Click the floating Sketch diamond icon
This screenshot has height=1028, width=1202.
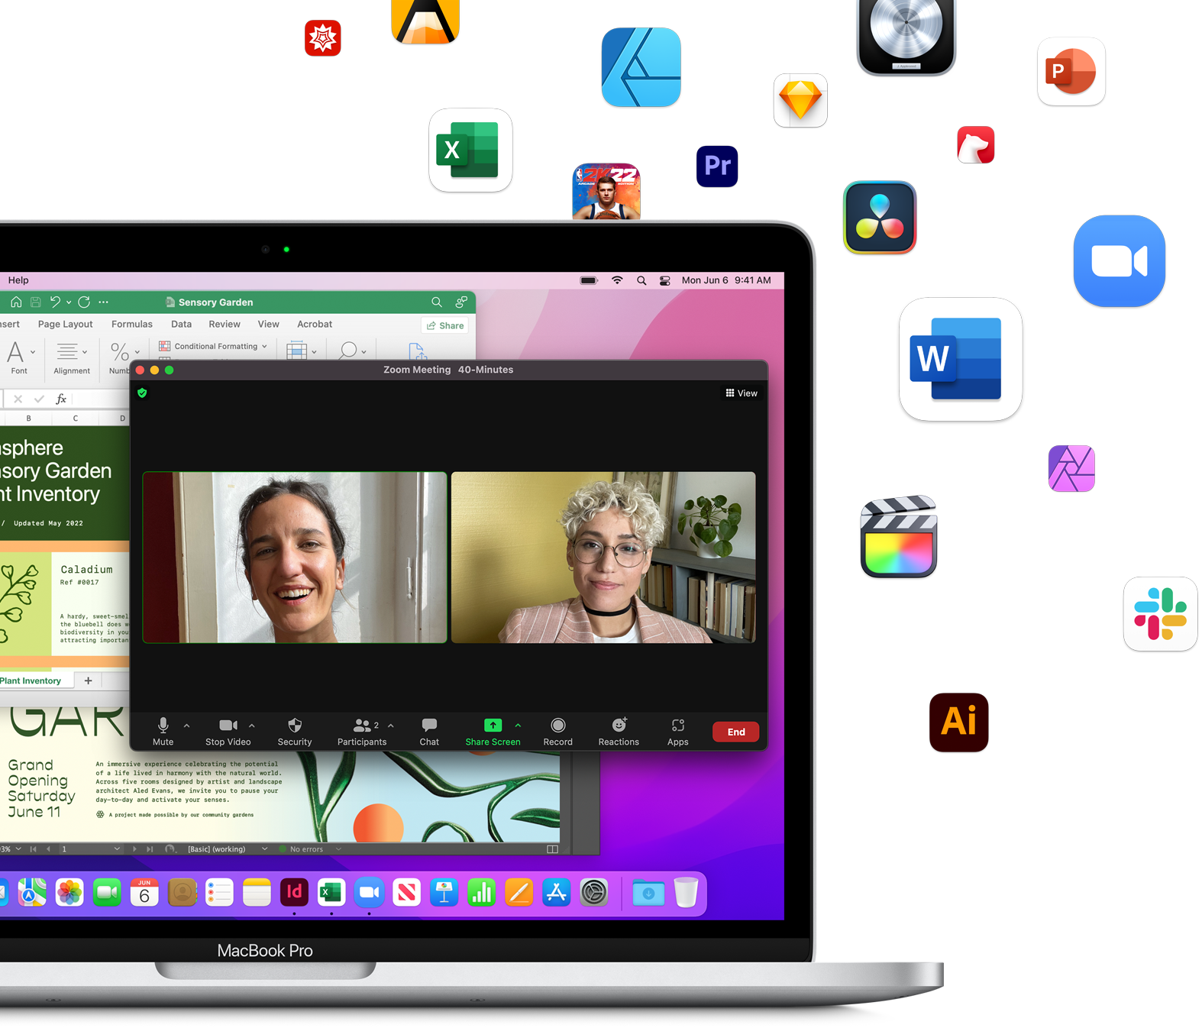click(800, 100)
